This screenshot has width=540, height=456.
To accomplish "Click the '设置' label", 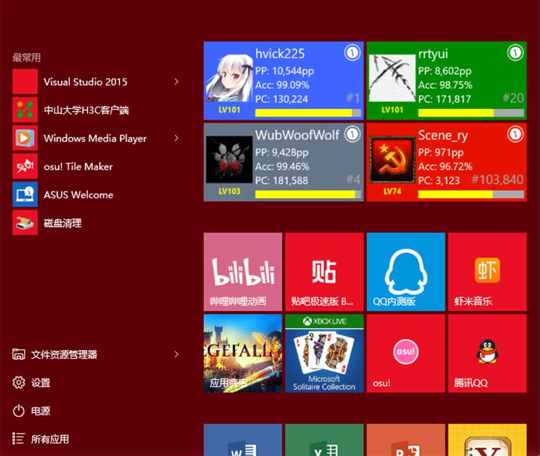I will [x=41, y=383].
